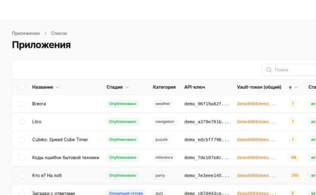Image resolution: width=316 pixels, height=195 pixels.
Task: Click Vault token in Litro row
Action: pos(256,121)
